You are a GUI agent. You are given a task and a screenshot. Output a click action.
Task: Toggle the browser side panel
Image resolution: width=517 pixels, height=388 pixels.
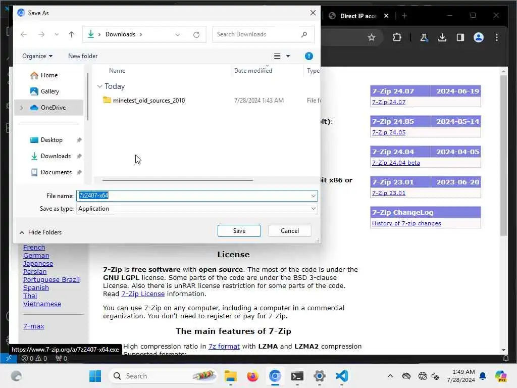[460, 37]
